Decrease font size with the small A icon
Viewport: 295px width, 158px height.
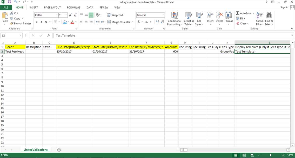coord(75,15)
